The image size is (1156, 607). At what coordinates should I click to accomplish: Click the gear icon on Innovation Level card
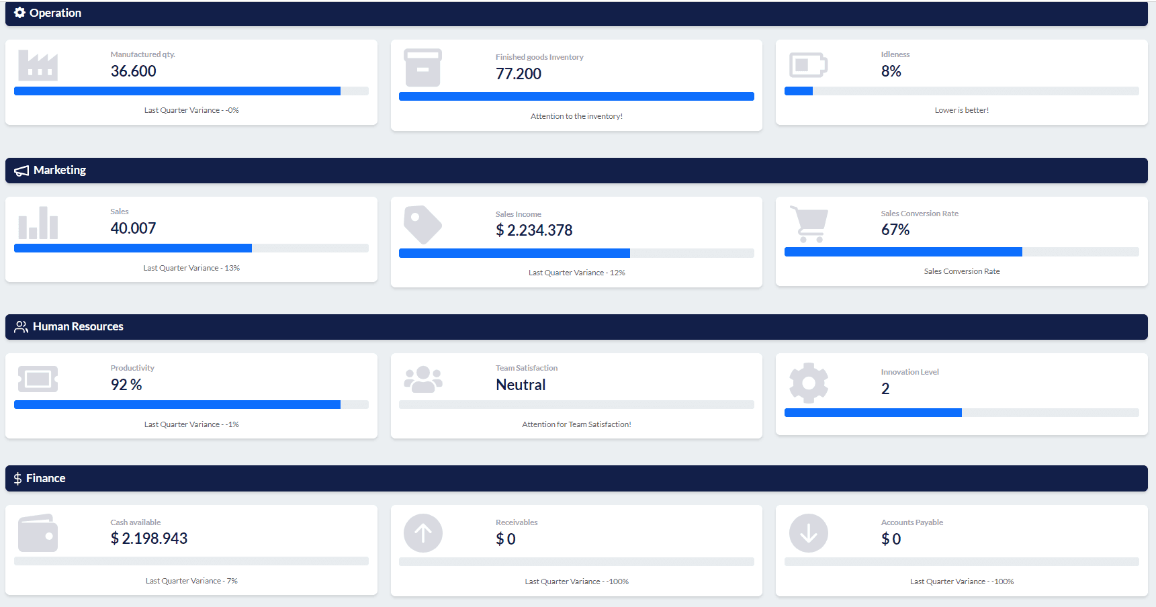(809, 382)
